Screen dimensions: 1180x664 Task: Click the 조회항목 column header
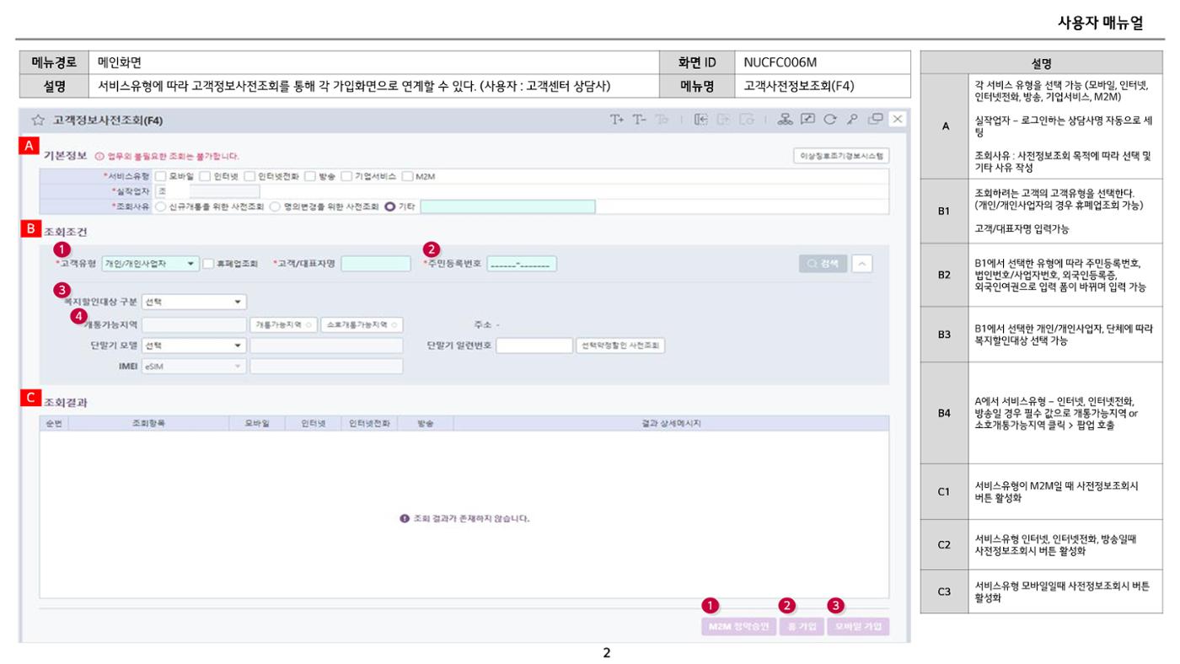click(148, 423)
